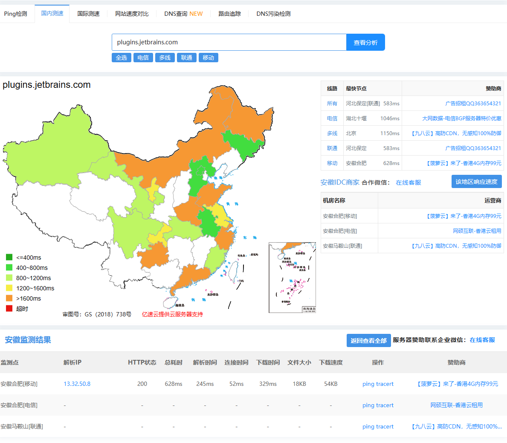Click the <=400ms legend color swatch

tap(9, 257)
